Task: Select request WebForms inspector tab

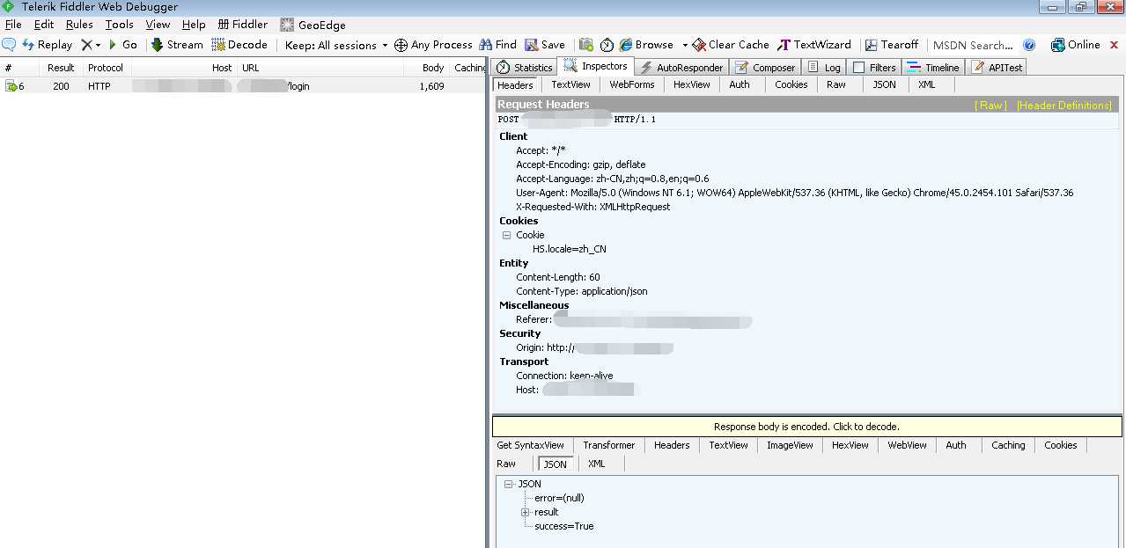Action: click(x=632, y=84)
